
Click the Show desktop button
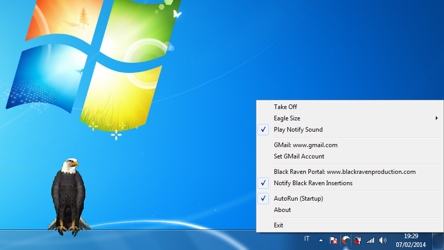pyautogui.click(x=438, y=240)
